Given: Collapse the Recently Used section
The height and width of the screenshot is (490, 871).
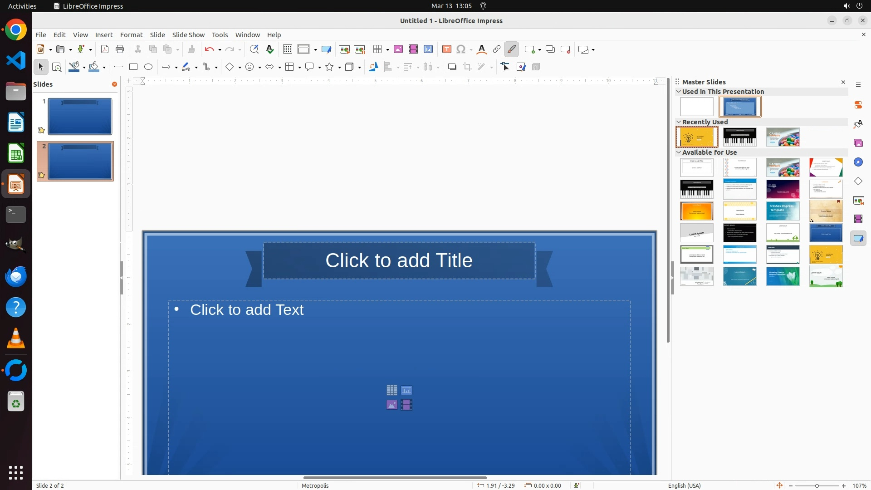Looking at the screenshot, I should (x=679, y=122).
